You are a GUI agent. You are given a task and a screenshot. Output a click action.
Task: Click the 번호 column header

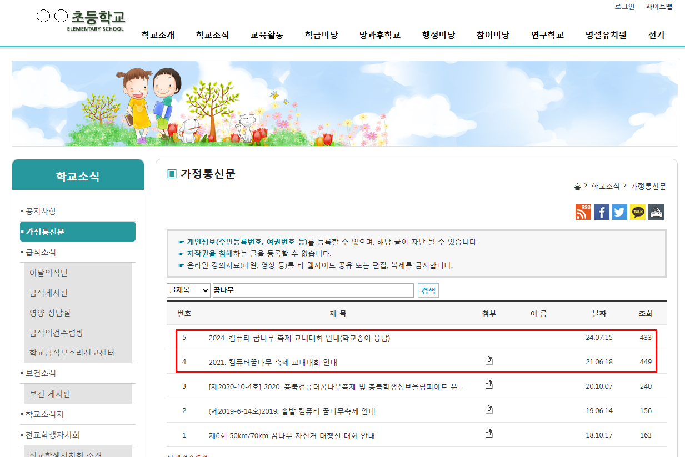tap(184, 314)
